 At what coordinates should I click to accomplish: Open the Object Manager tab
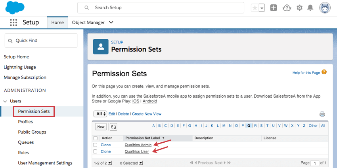(88, 23)
